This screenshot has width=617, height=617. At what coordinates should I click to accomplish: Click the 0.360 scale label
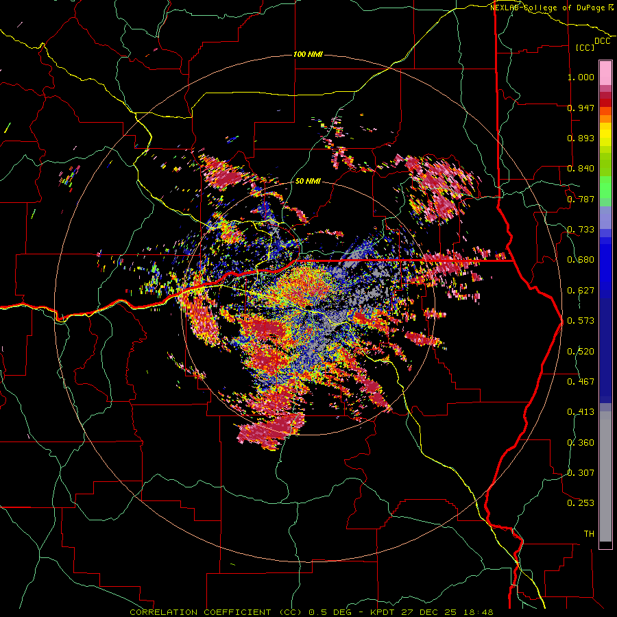(581, 442)
